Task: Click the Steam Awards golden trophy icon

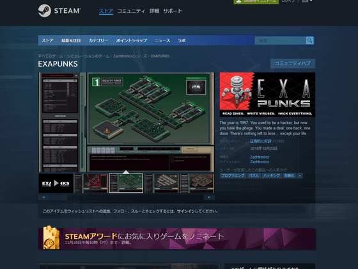Action: tap(51, 238)
